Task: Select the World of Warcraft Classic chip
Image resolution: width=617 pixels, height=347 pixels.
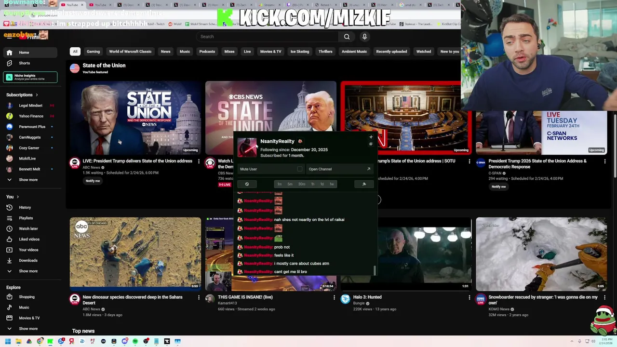Action: tap(130, 52)
